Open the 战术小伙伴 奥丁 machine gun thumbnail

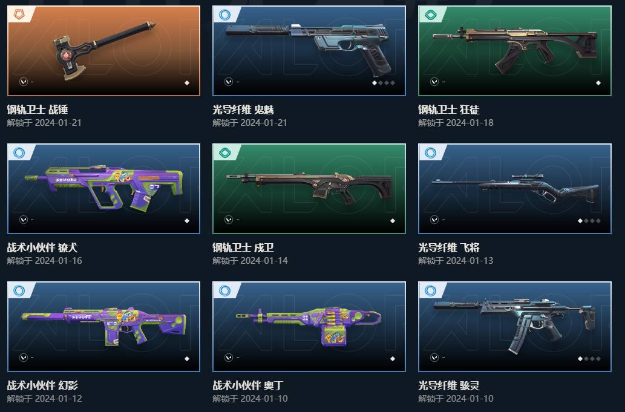click(309, 326)
